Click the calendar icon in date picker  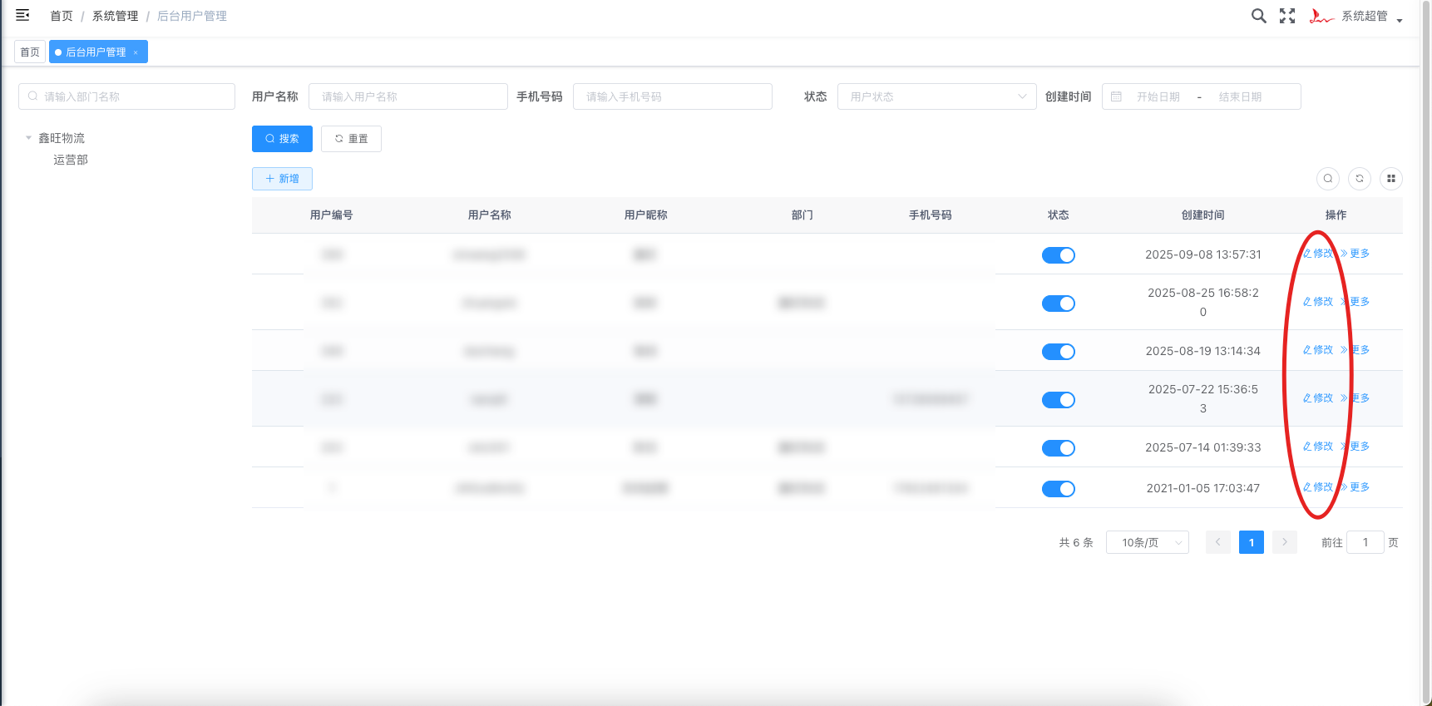pyautogui.click(x=1116, y=96)
